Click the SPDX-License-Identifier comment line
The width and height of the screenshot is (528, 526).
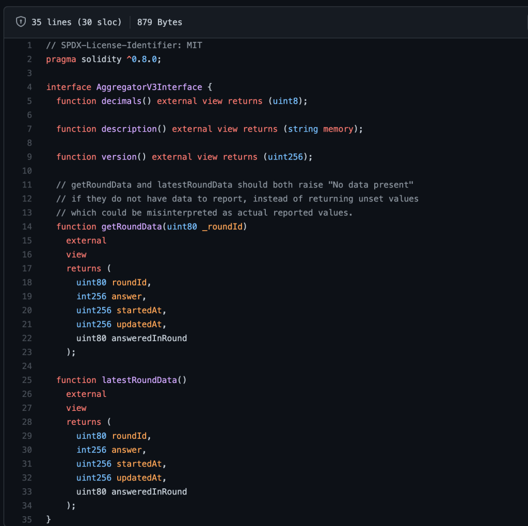click(x=124, y=45)
